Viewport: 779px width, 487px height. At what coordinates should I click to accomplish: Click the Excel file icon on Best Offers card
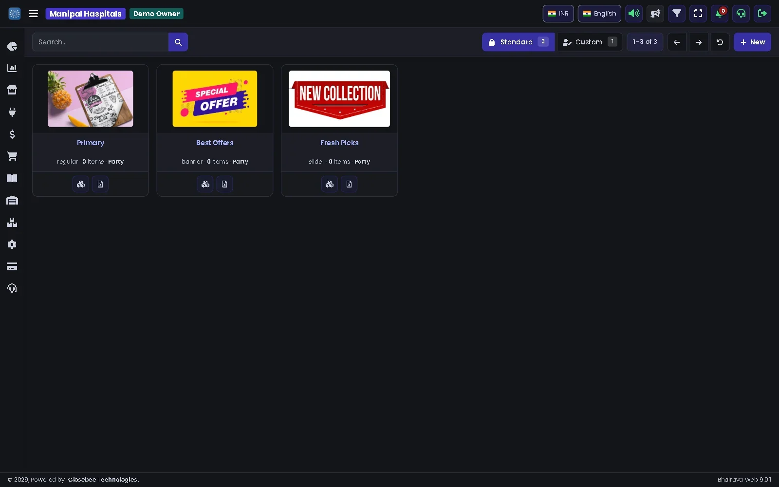pyautogui.click(x=224, y=184)
